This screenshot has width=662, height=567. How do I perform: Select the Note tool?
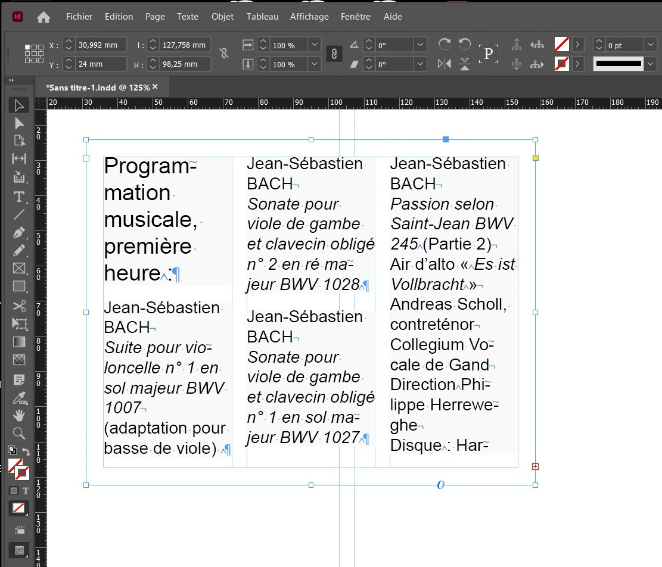(19, 380)
